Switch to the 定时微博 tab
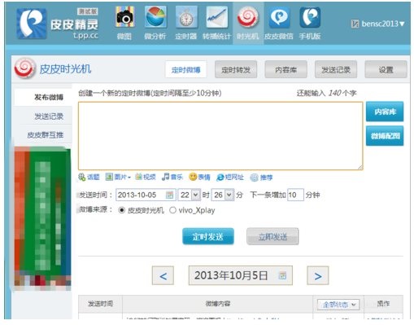 point(185,70)
